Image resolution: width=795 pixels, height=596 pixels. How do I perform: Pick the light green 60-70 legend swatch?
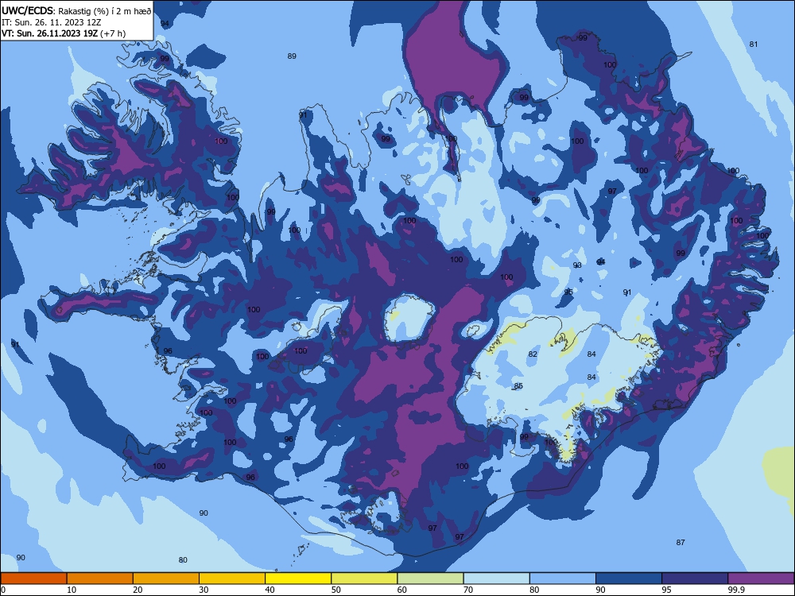click(x=430, y=579)
